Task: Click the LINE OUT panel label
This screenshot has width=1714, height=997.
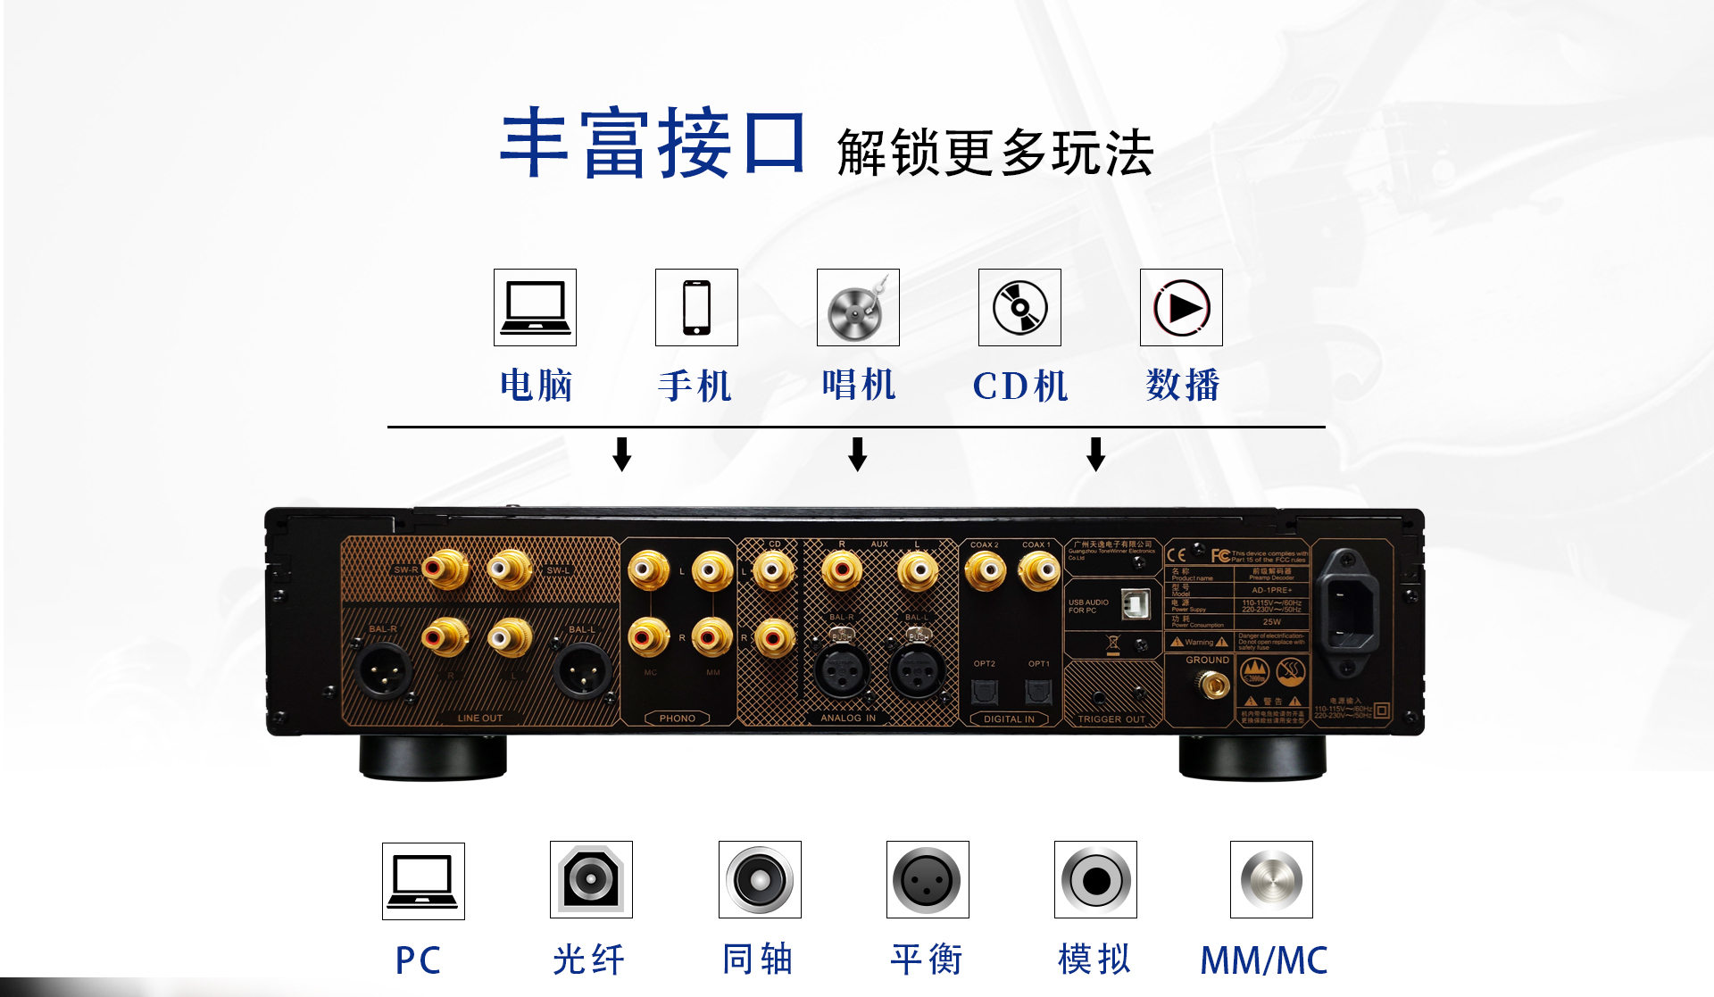Action: [480, 718]
